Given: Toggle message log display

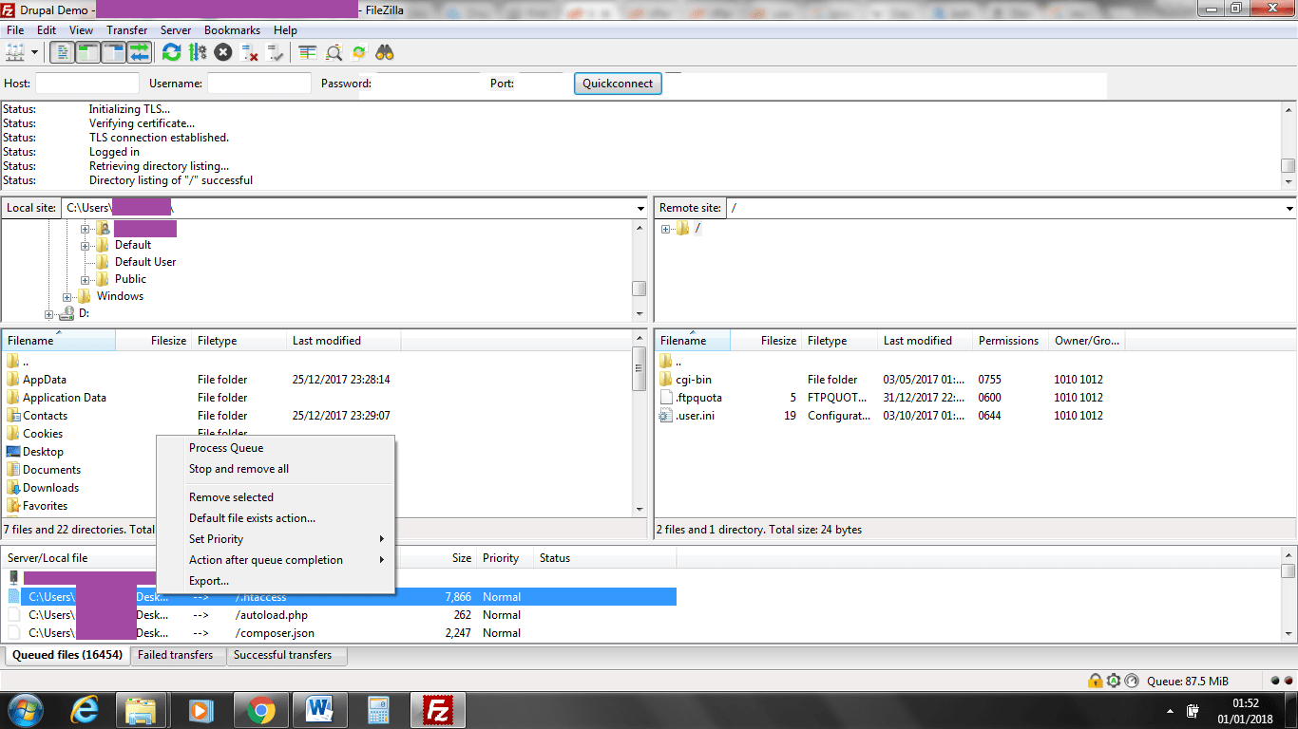Looking at the screenshot, I should [x=63, y=52].
